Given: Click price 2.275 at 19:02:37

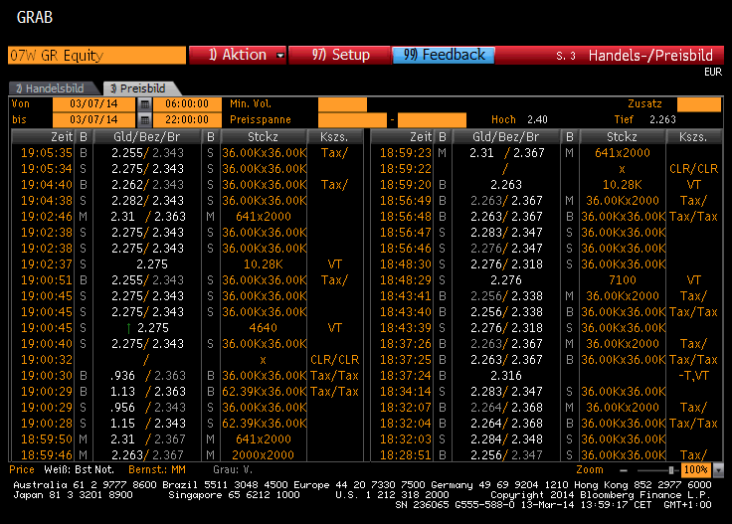Looking at the screenshot, I should pos(152,264).
